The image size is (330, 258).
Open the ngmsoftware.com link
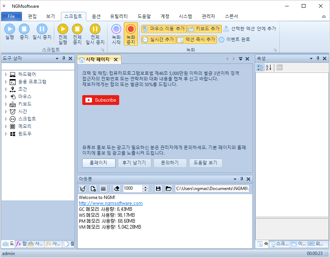(111, 203)
